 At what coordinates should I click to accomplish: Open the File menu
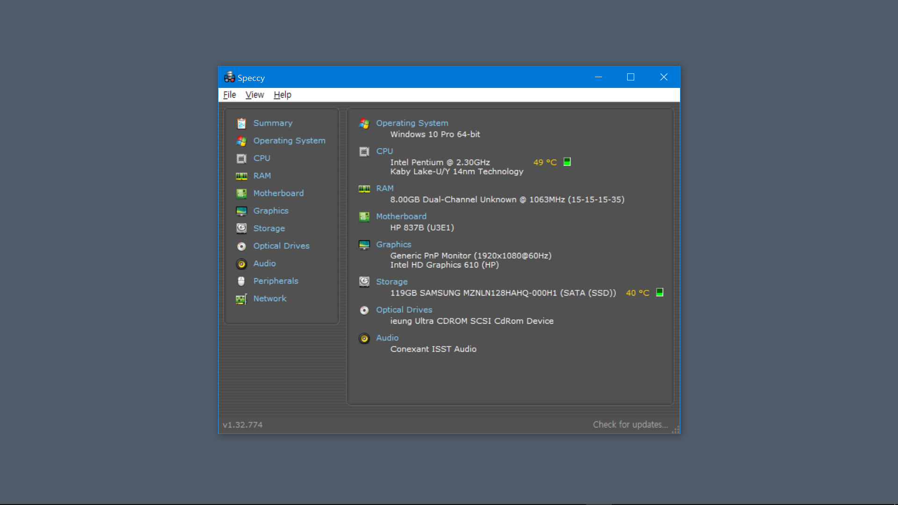coord(230,94)
